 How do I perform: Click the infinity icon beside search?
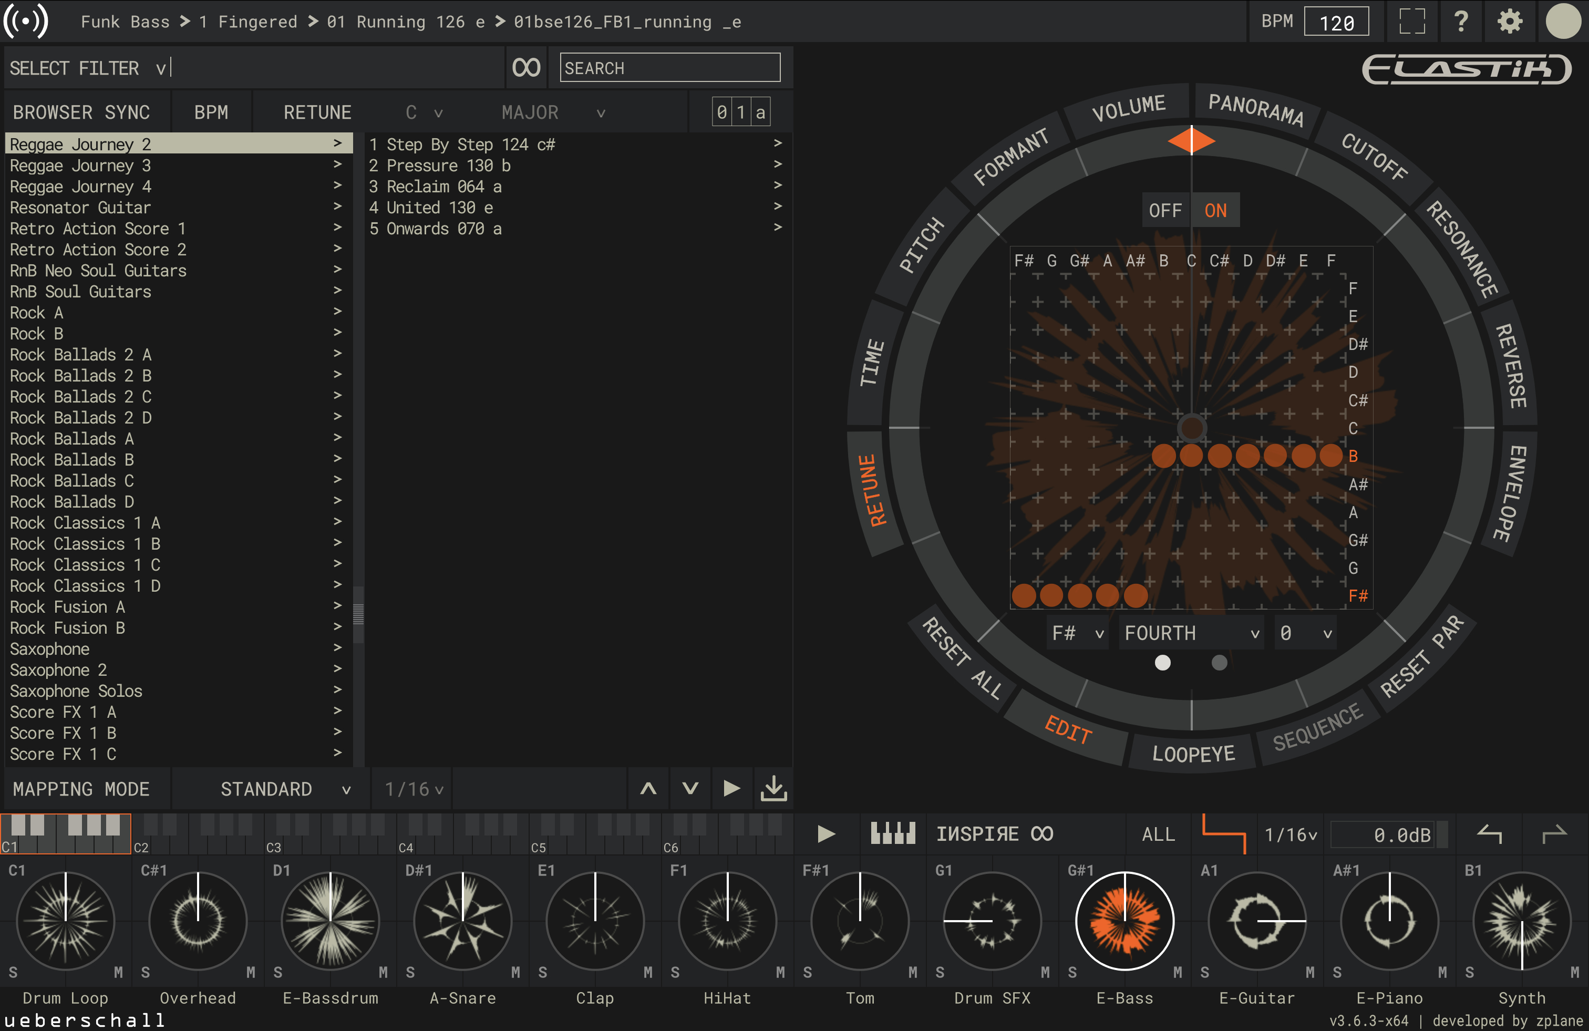[x=526, y=67]
